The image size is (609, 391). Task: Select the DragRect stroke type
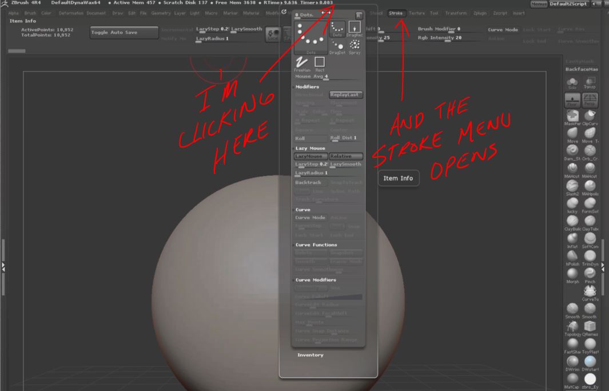(354, 29)
